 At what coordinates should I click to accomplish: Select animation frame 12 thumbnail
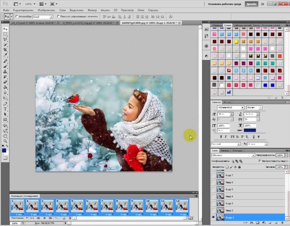[182, 206]
